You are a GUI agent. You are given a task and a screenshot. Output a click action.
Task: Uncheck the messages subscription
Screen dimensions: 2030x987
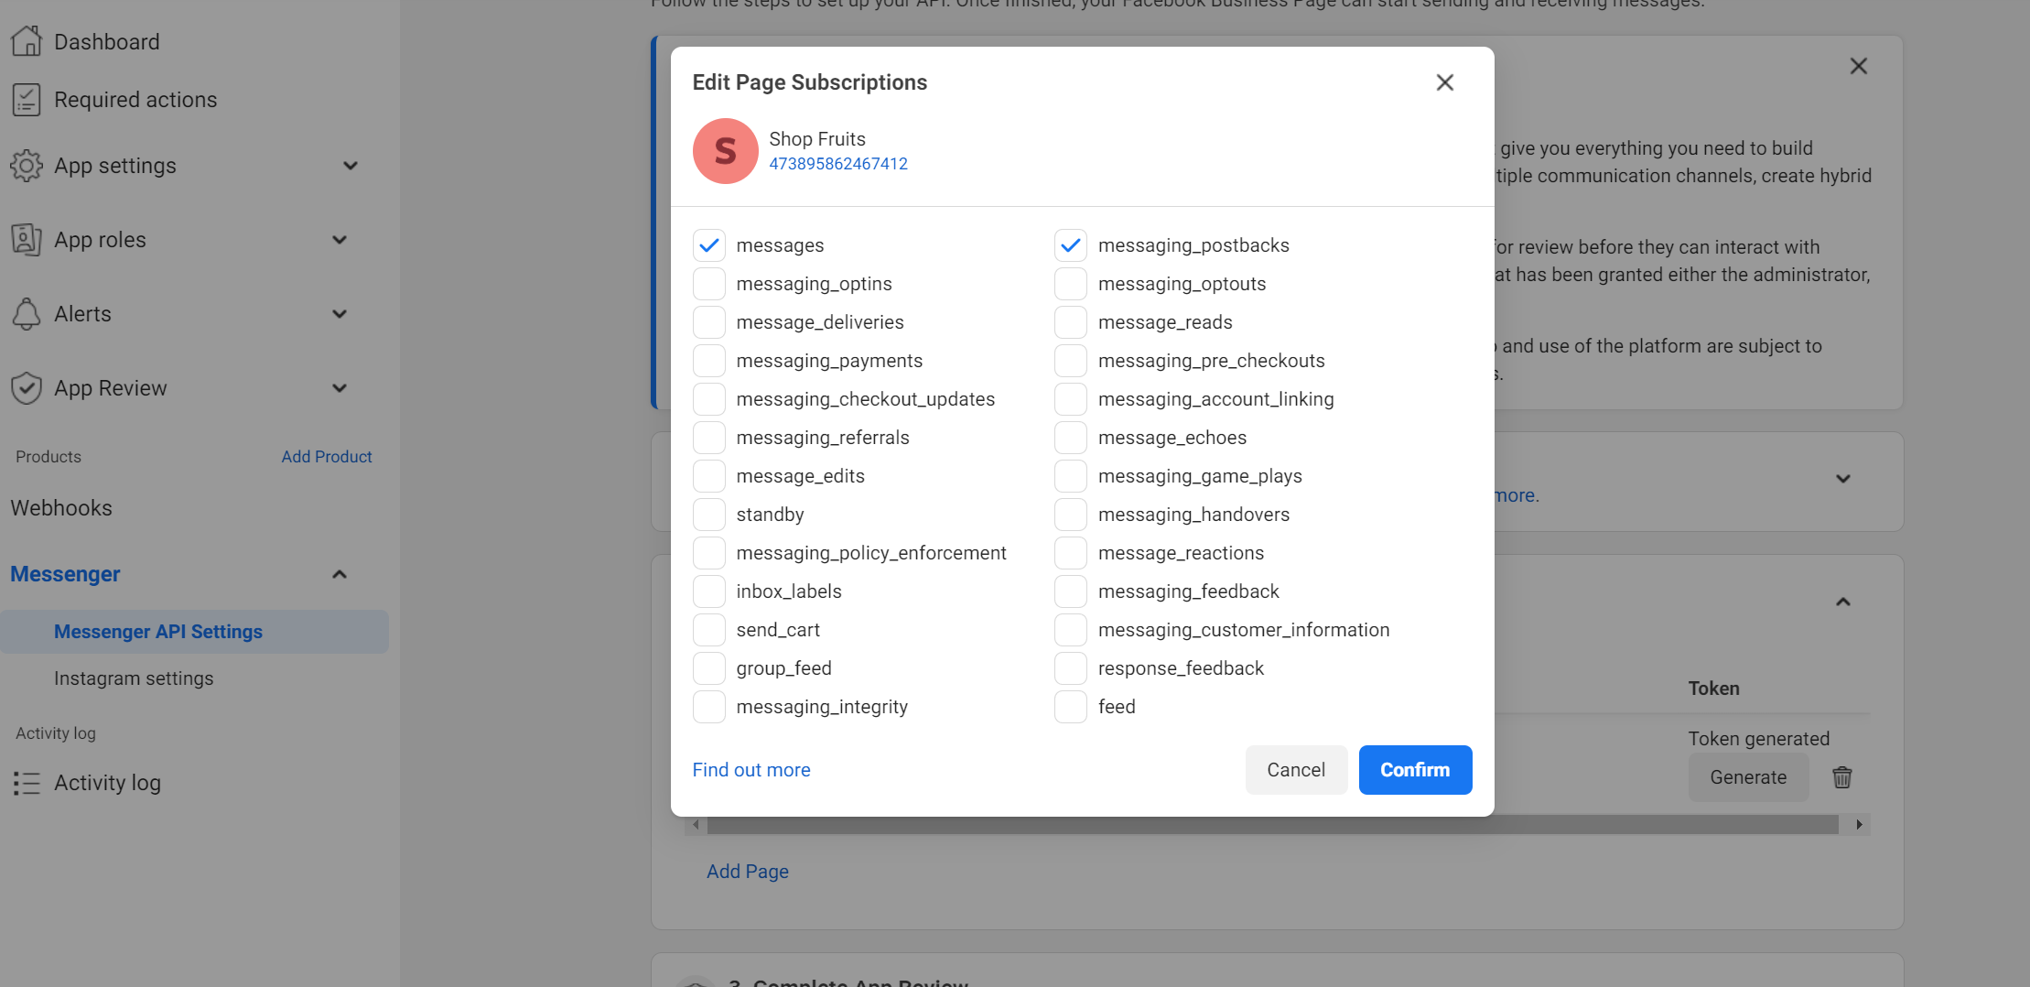pyautogui.click(x=708, y=244)
